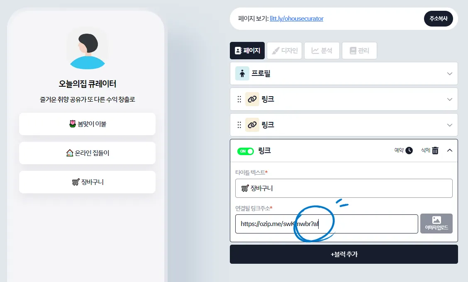468x282 pixels.
Task: Click the trash can delete icon
Action: click(435, 151)
